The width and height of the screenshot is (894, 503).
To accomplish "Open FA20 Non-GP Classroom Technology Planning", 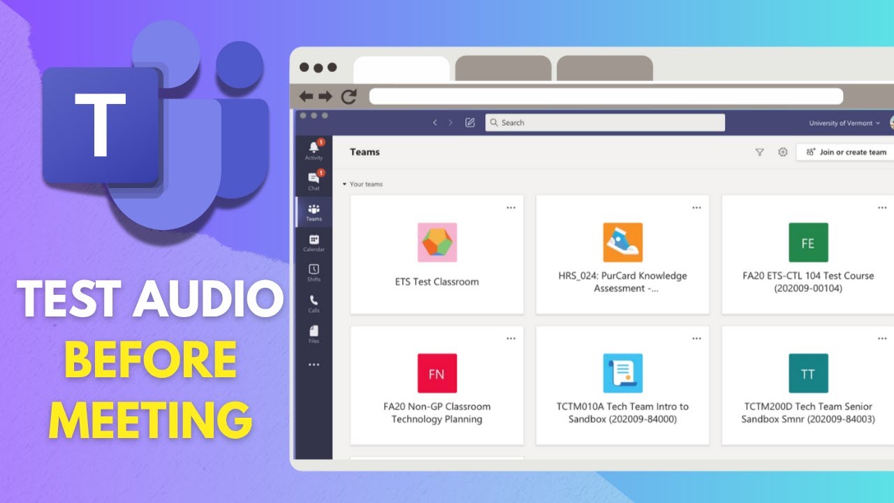I will click(437, 413).
